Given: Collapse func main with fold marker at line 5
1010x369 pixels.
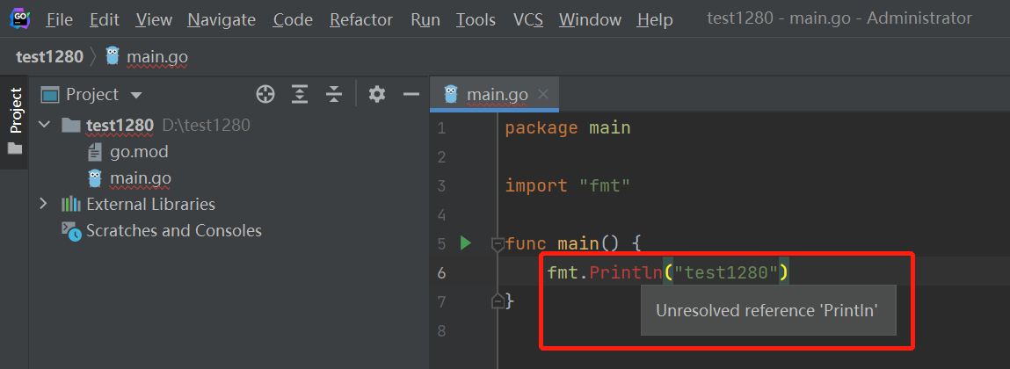Looking at the screenshot, I should click(x=498, y=243).
